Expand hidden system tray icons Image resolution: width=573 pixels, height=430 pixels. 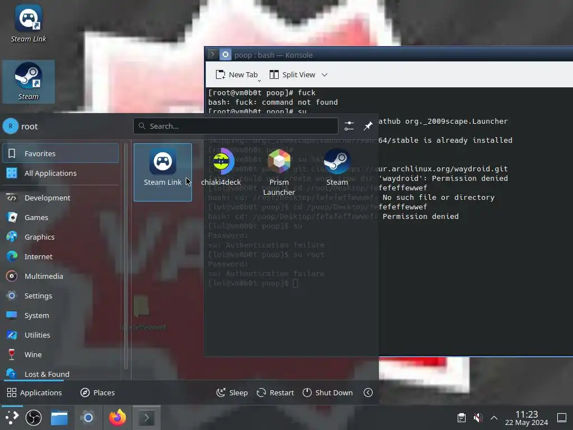coord(494,418)
